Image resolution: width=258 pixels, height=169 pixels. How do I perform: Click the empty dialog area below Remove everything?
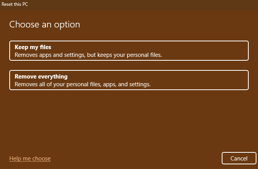click(129, 120)
